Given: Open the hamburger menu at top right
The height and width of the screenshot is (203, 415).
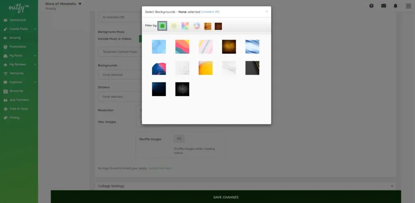Looking at the screenshot, I should point(408,6).
